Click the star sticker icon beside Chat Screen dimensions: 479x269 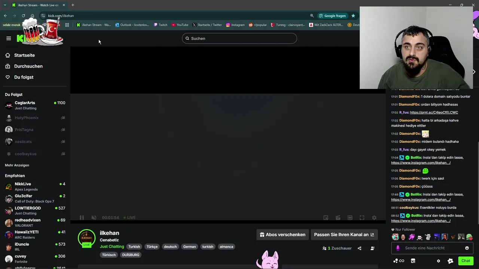pyautogui.click(x=451, y=261)
